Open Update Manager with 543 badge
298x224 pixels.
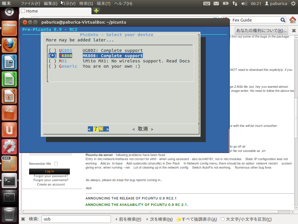coord(9,164)
